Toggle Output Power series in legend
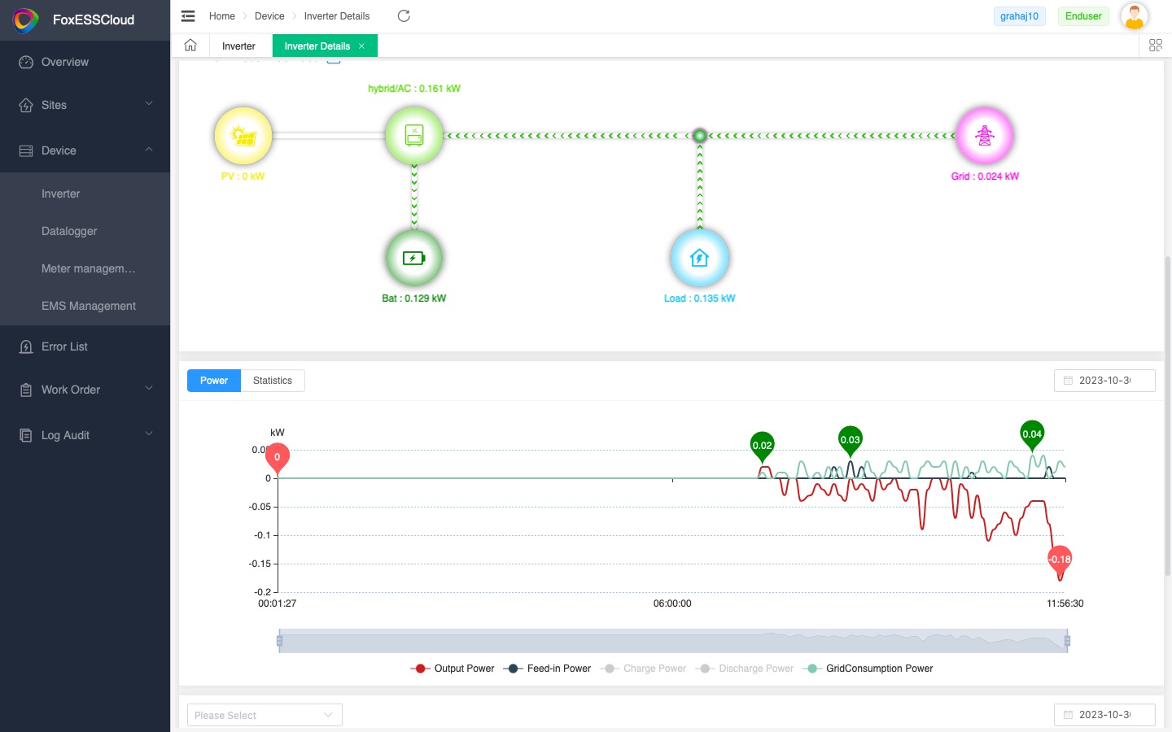 (x=453, y=669)
